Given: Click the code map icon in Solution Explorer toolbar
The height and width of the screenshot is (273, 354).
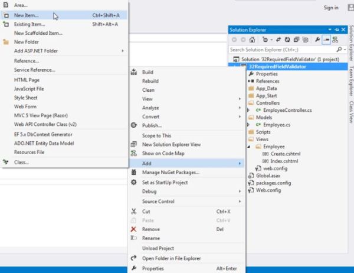Looking at the screenshot, I should point(335,40).
